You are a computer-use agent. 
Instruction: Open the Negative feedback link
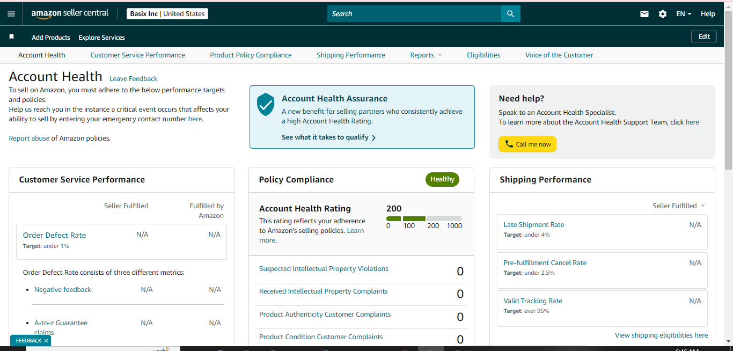[63, 289]
